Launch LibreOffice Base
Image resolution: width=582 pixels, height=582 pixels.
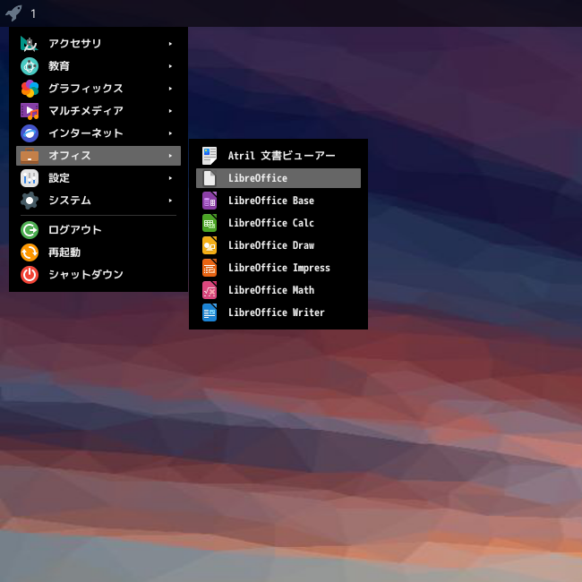[278, 201]
